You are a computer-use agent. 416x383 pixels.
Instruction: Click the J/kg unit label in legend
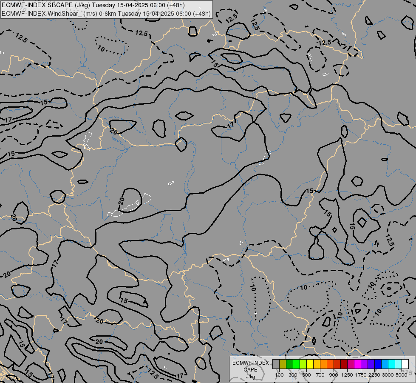pos(250,377)
